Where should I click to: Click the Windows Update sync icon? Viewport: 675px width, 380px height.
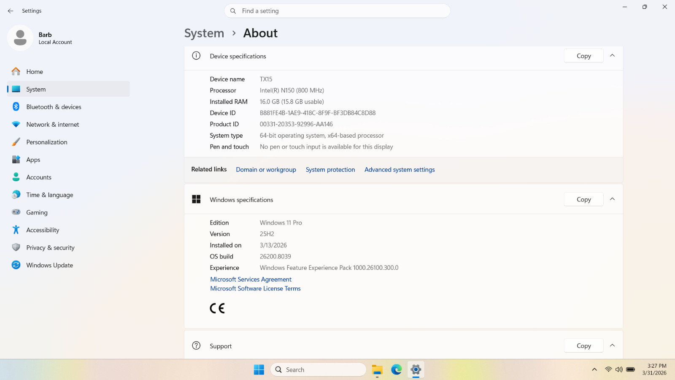click(16, 265)
